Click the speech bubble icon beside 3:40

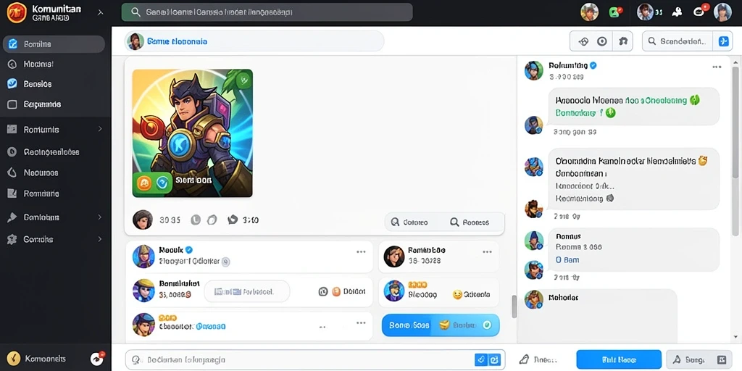point(233,220)
